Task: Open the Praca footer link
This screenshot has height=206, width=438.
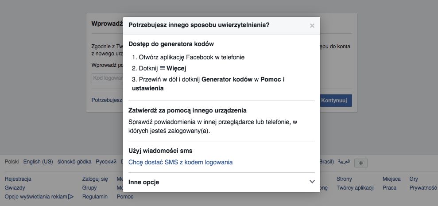Action: (x=389, y=188)
